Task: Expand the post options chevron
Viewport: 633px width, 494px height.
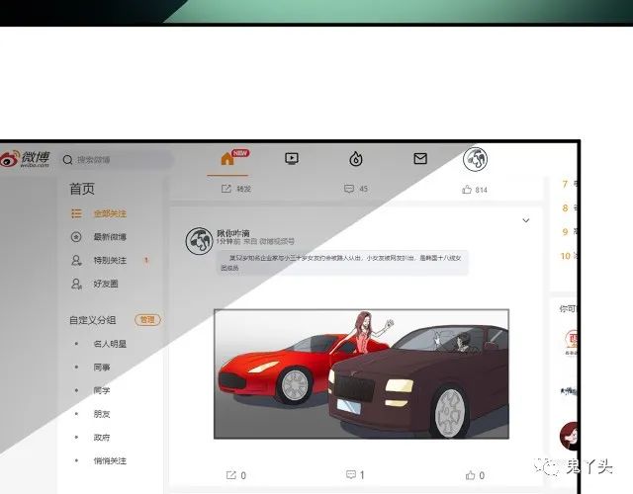Action: tap(525, 220)
